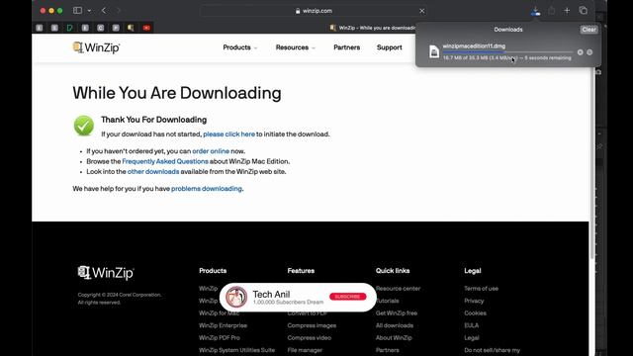
Task: Show the tab overview icon
Action: tap(583, 11)
